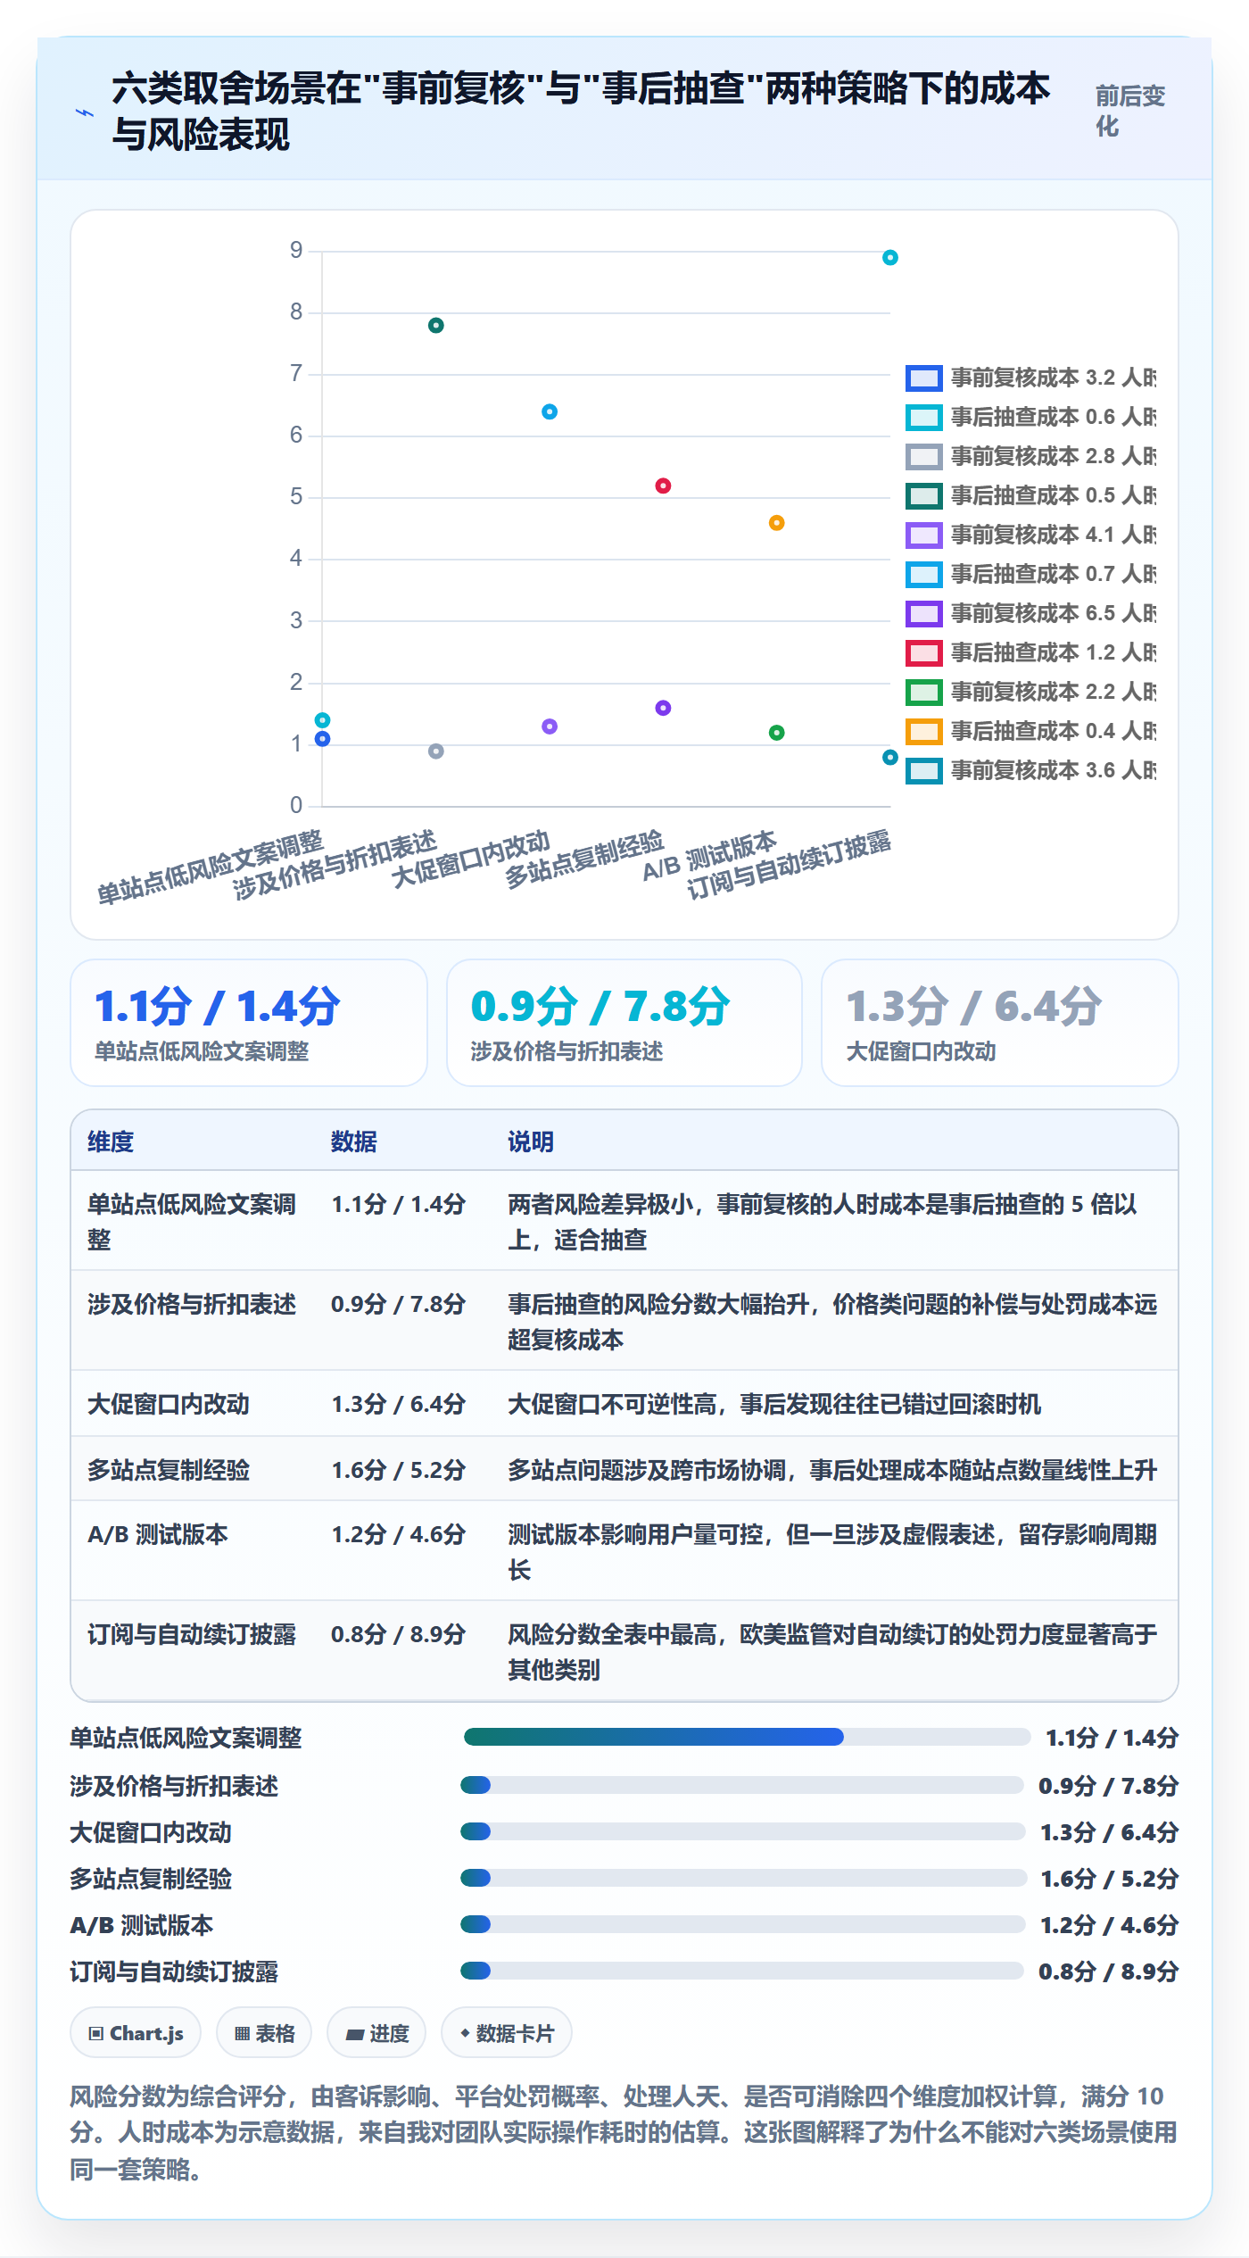Click the gray data point near 0.9
The width and height of the screenshot is (1249, 2258).
436,751
